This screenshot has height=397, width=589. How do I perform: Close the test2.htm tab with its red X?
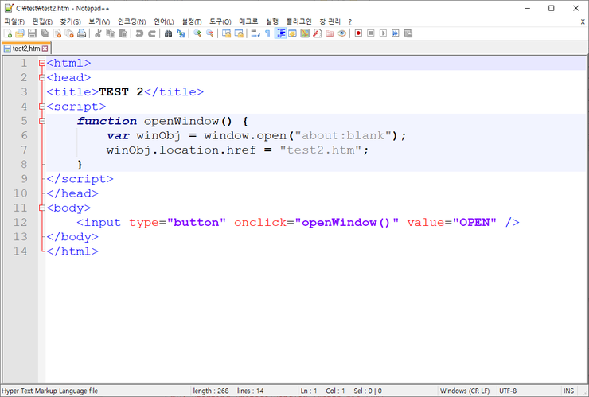[45, 49]
